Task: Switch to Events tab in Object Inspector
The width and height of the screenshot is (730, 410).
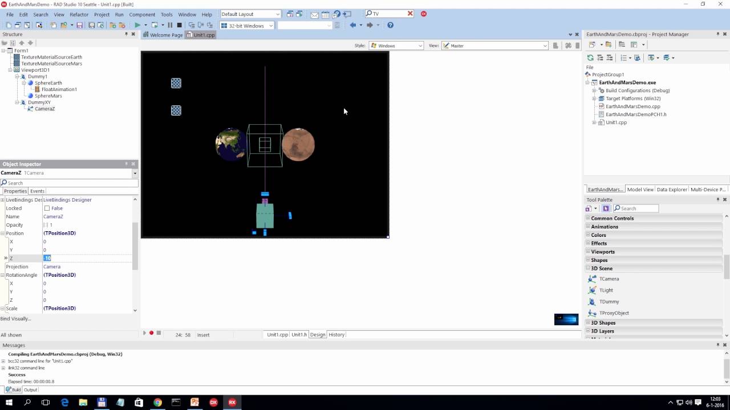Action: click(x=37, y=191)
